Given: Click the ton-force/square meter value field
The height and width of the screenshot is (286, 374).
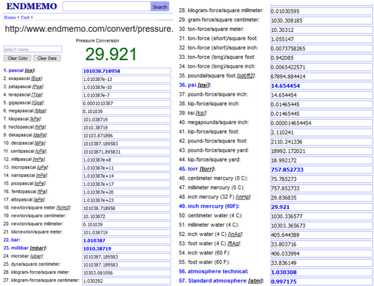Looking at the screenshot, I should click(322, 30).
